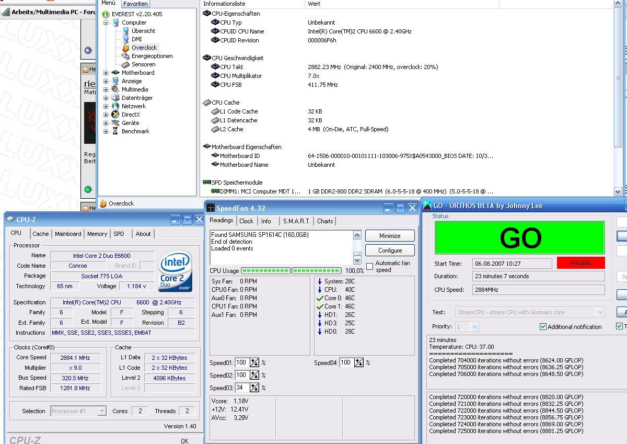The image size is (627, 444).
Task: Click the SpeedFan title bar icon
Action: point(210,208)
